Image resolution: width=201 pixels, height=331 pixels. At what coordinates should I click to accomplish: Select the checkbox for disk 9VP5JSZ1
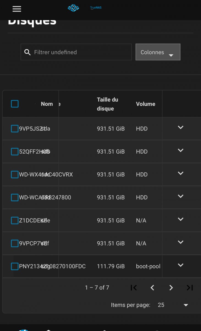click(15, 129)
